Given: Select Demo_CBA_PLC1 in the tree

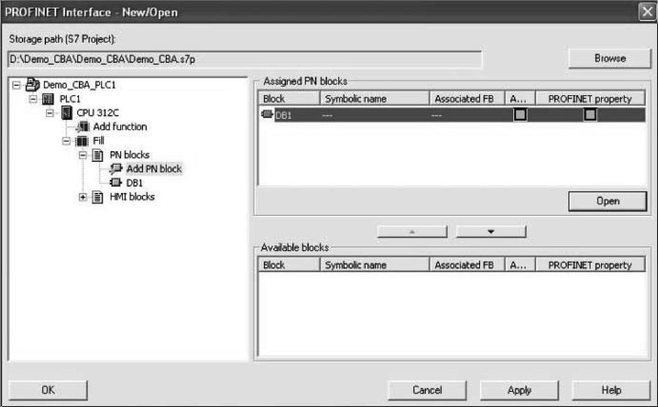Looking at the screenshot, I should pyautogui.click(x=79, y=85).
